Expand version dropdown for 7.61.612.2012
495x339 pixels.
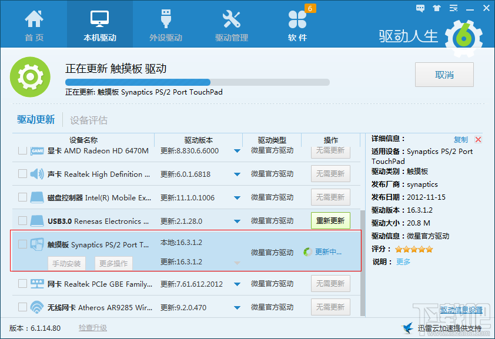237,284
